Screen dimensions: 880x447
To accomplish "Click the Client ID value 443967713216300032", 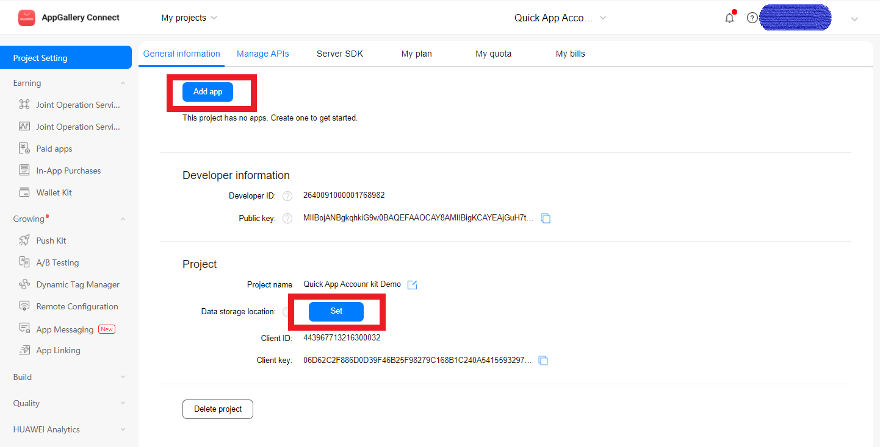I will point(342,338).
